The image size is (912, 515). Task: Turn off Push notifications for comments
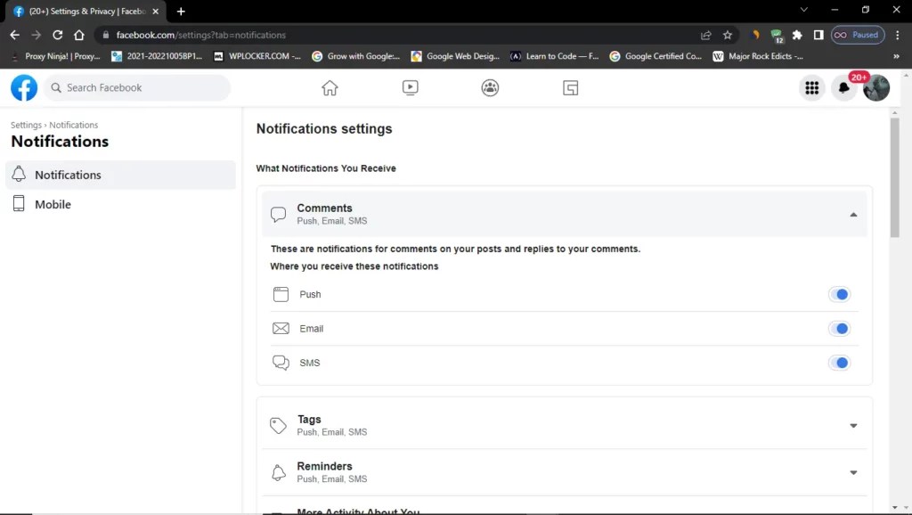[x=839, y=295]
